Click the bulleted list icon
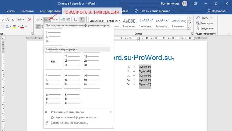The width and height of the screenshot is (232, 131). coord(38,19)
